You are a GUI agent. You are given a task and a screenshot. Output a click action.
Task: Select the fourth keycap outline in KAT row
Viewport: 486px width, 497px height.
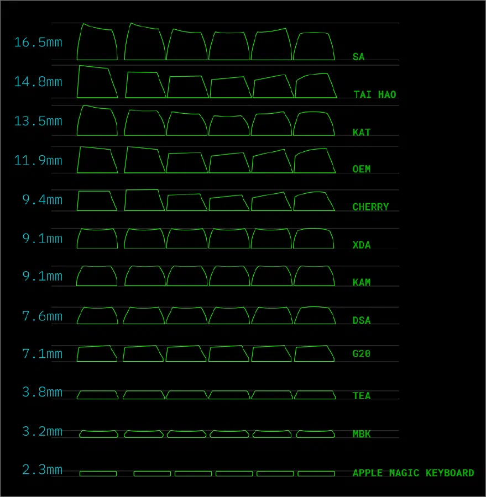click(229, 125)
